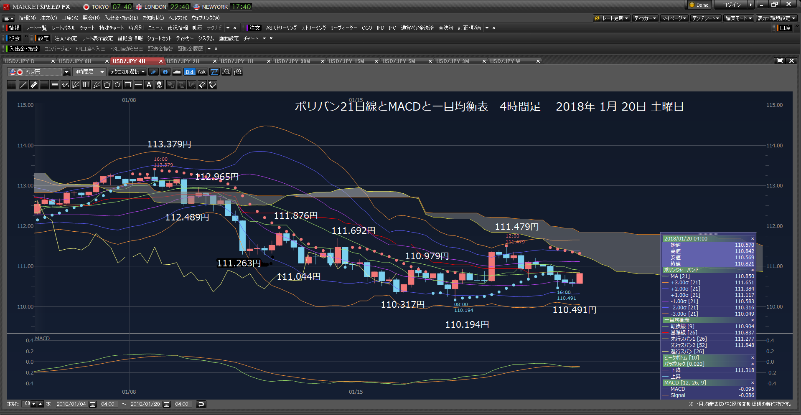
Task: Remove the パラボリック indicator from legend
Action: pos(753,364)
